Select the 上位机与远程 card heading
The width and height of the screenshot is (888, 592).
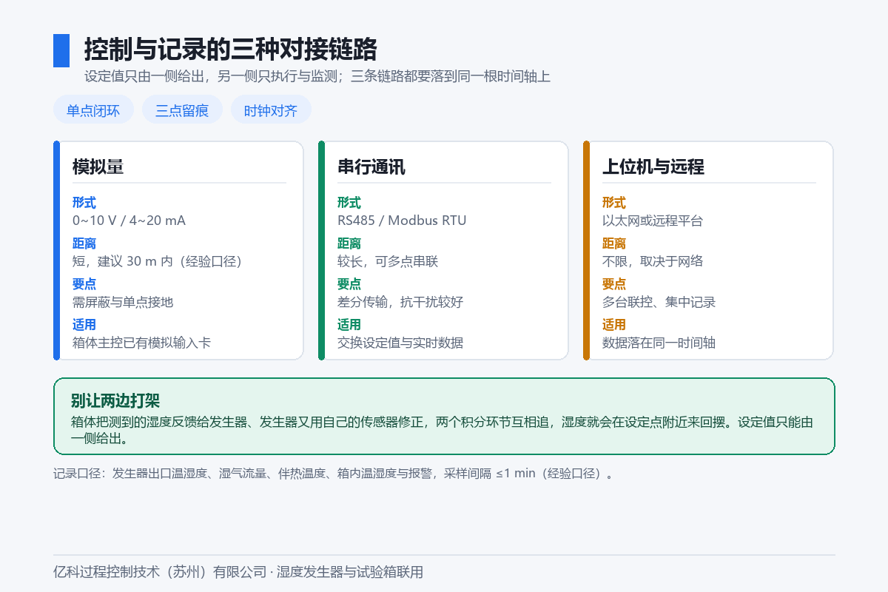[x=653, y=166]
